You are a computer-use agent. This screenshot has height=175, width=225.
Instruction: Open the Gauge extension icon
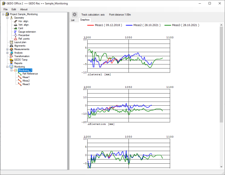point(15,32)
